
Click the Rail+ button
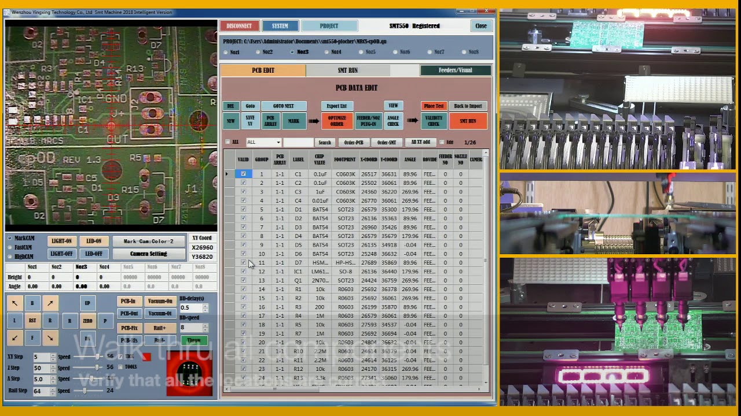tap(160, 328)
